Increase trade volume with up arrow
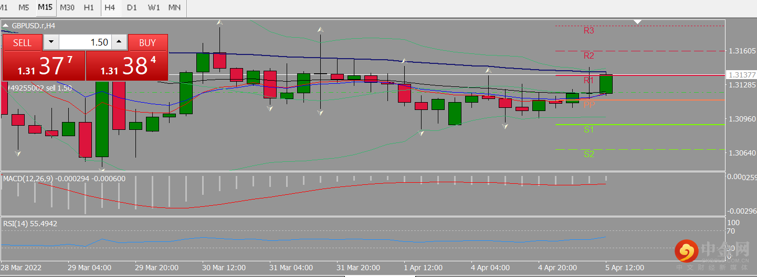 (x=119, y=42)
